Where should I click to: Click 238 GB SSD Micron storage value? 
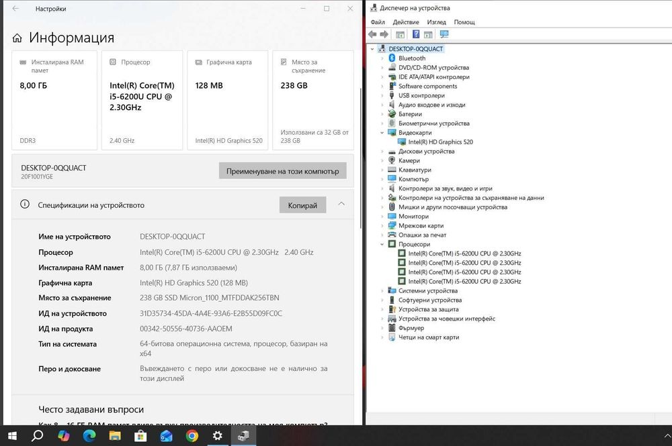(209, 298)
